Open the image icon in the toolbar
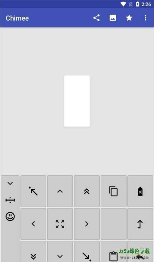Image resolution: width=154 pixels, height=262 pixels. pos(113,18)
